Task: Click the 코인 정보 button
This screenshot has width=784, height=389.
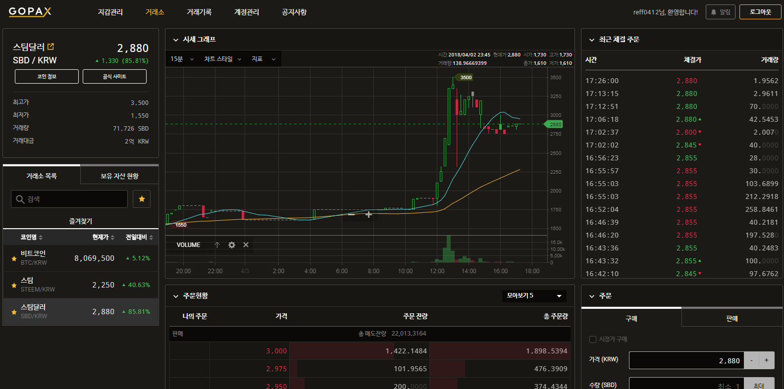Action: (x=47, y=77)
